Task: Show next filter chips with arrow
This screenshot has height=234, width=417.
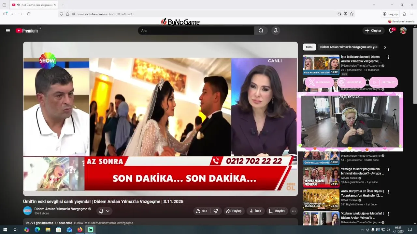Action: [385, 47]
